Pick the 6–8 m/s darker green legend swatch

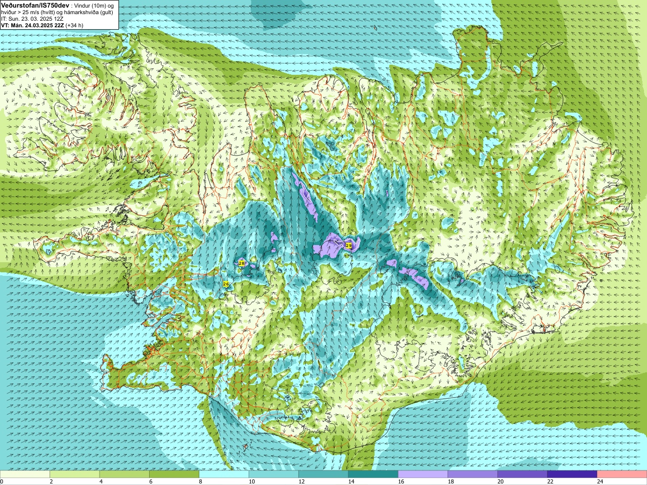pos(174,474)
